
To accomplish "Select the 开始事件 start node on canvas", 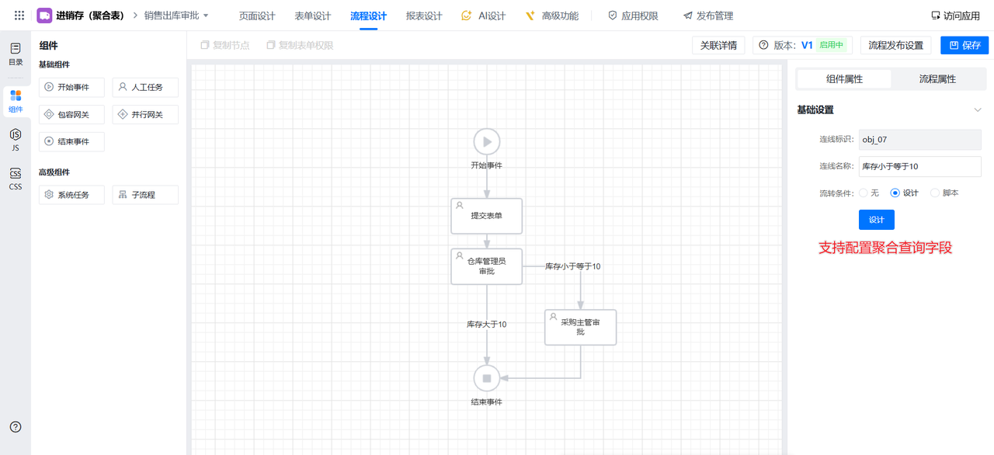I will coord(487,142).
